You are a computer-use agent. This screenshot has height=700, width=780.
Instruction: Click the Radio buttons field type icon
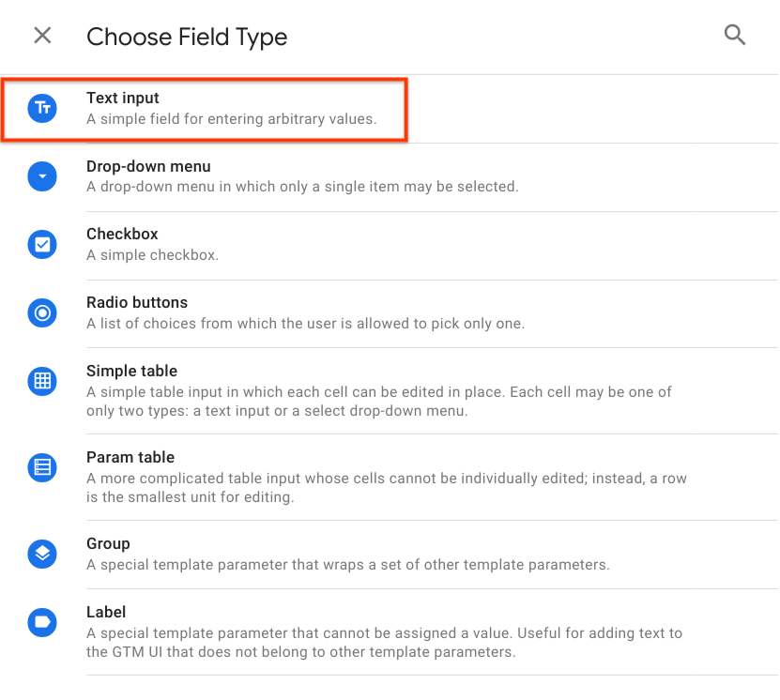pos(42,312)
